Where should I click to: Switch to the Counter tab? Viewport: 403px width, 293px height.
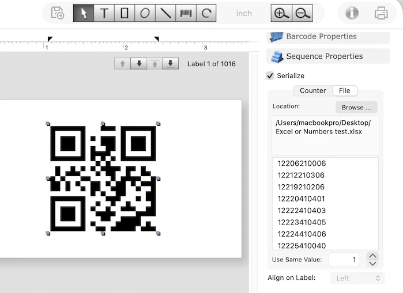313,90
